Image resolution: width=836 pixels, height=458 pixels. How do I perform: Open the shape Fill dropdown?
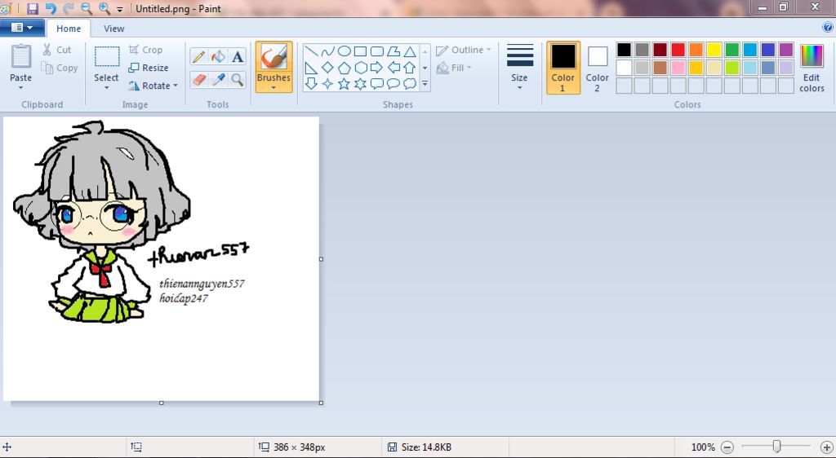click(x=454, y=68)
